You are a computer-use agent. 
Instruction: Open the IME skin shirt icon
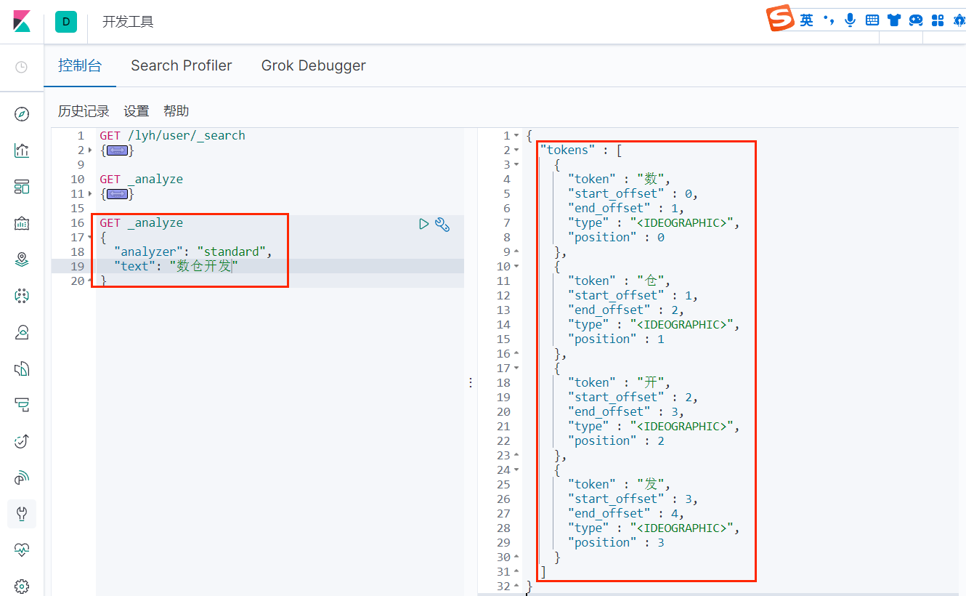894,20
